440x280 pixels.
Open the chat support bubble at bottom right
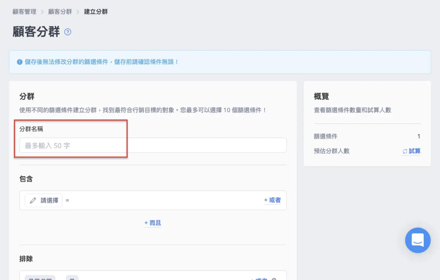[x=418, y=240]
